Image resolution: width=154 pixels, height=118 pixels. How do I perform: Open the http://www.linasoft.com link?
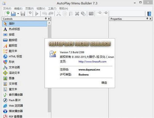click(92, 62)
